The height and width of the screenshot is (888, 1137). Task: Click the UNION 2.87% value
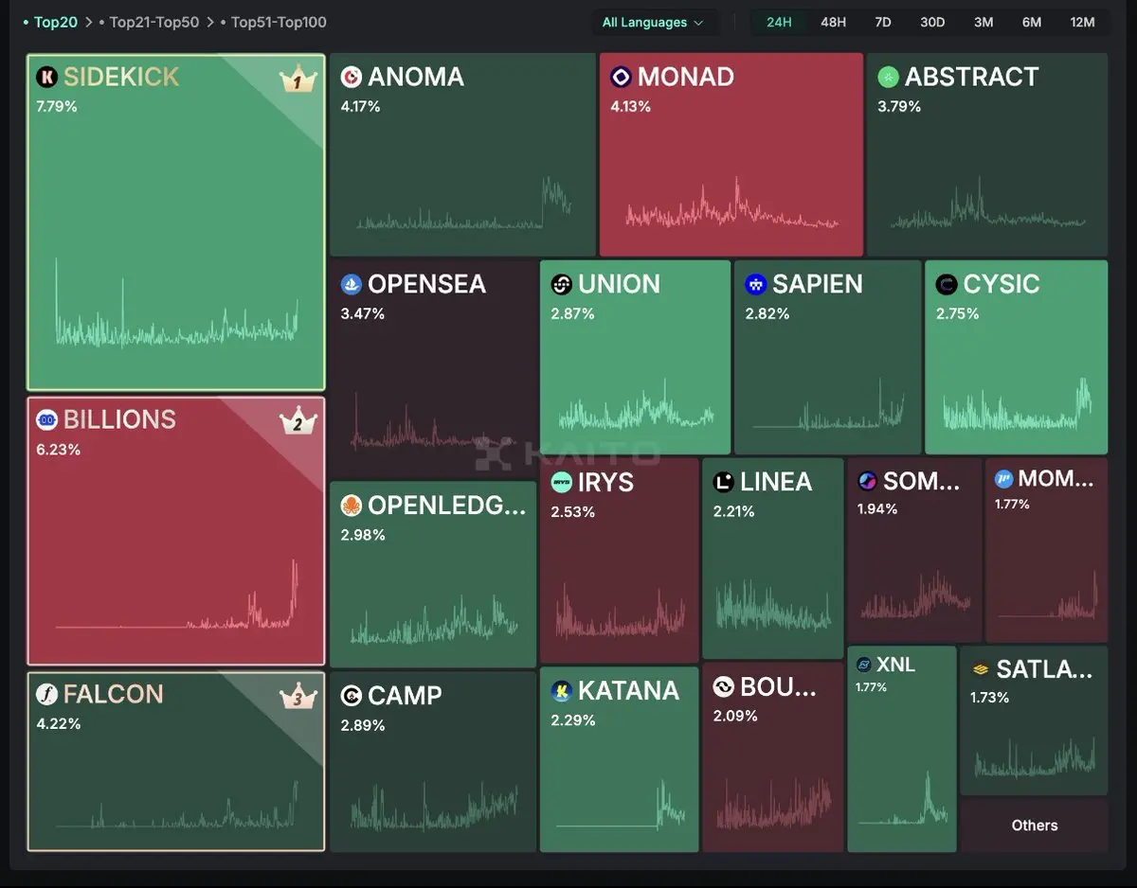(572, 313)
